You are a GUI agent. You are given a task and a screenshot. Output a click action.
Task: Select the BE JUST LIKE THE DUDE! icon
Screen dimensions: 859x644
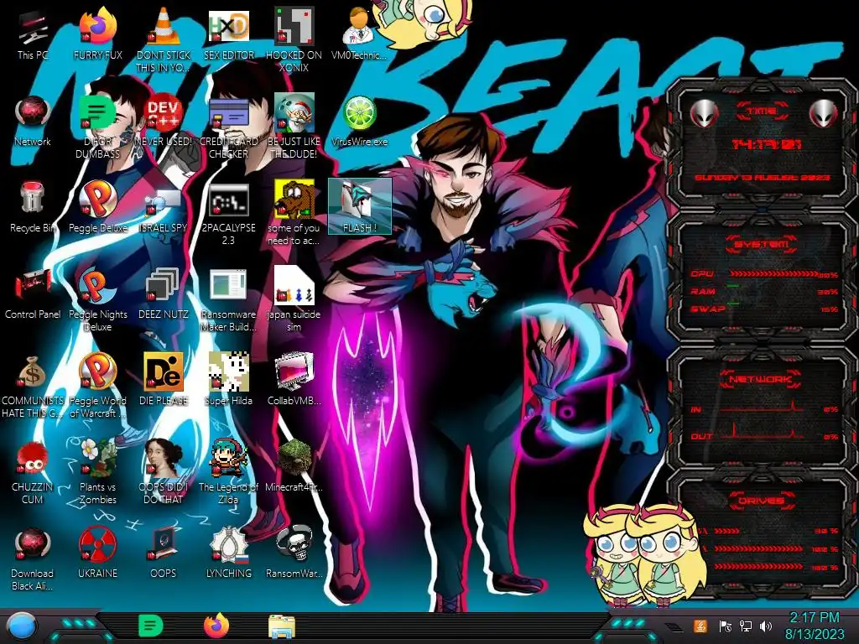click(294, 126)
